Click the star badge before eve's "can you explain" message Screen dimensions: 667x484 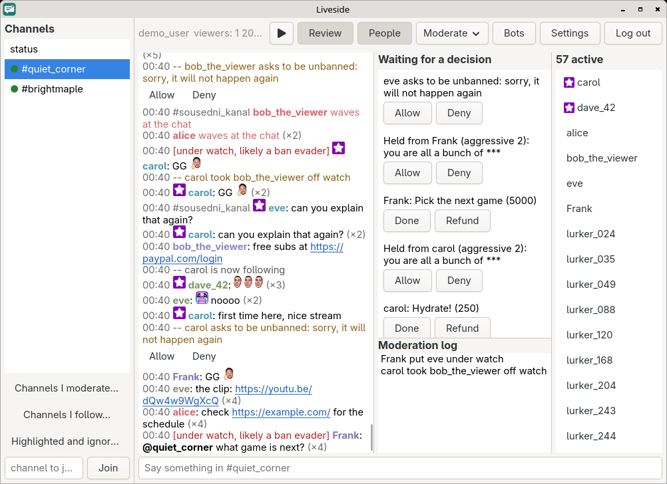pos(259,205)
